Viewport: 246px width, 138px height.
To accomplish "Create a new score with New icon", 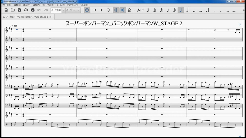I will (x=6, y=10).
